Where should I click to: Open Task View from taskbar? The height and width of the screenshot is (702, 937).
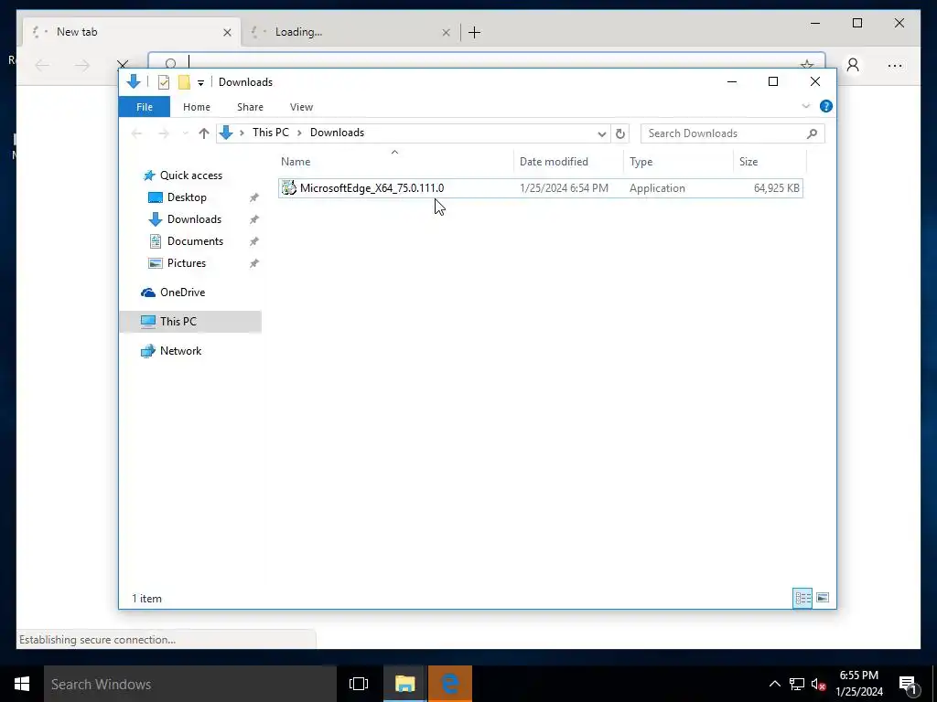point(359,684)
